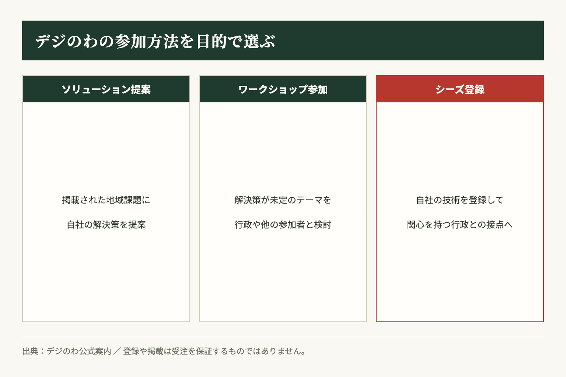Screen dimensions: 566x377
Task: Click the text 掲載された地域課題に
Action: pos(106,200)
